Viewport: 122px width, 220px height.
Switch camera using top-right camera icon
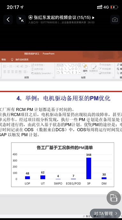tap(115, 20)
